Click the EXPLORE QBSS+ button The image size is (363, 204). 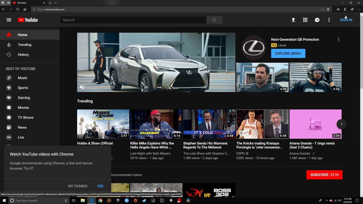coord(288,53)
